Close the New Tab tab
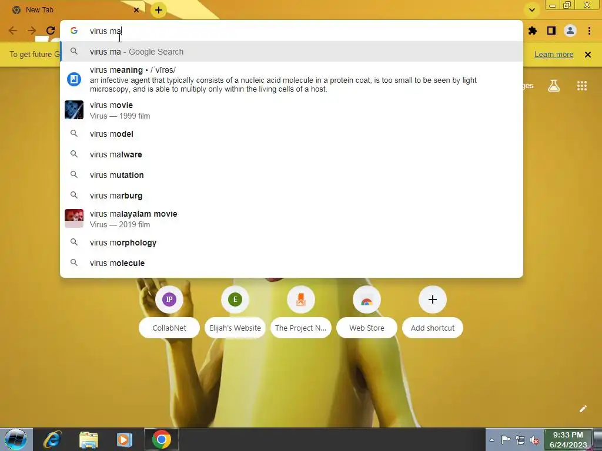This screenshot has width=602, height=451. 136,10
